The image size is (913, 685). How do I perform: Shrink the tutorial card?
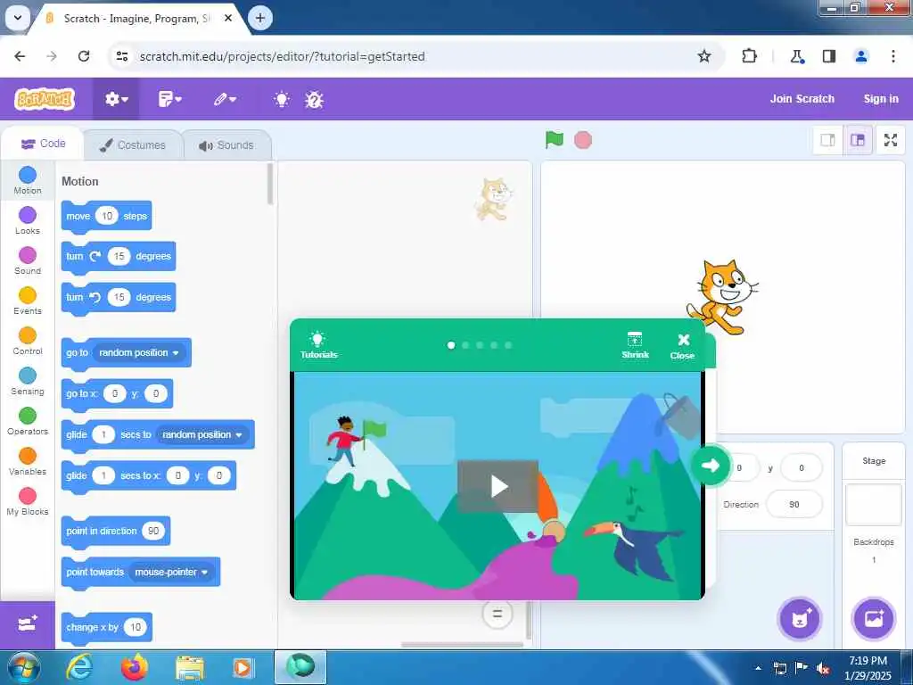tap(635, 345)
